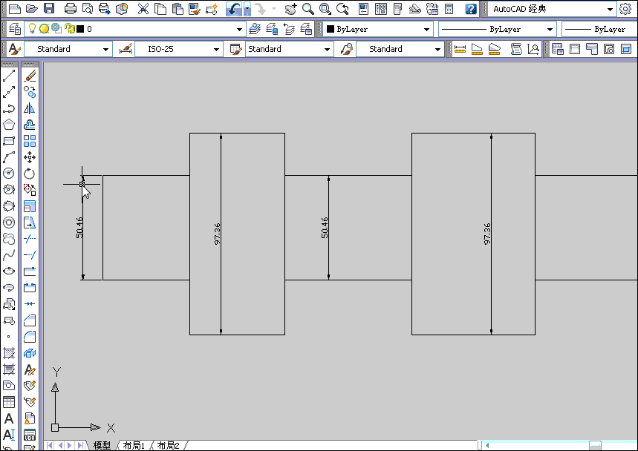Create a new drawing file
The image size is (638, 451).
(15, 9)
